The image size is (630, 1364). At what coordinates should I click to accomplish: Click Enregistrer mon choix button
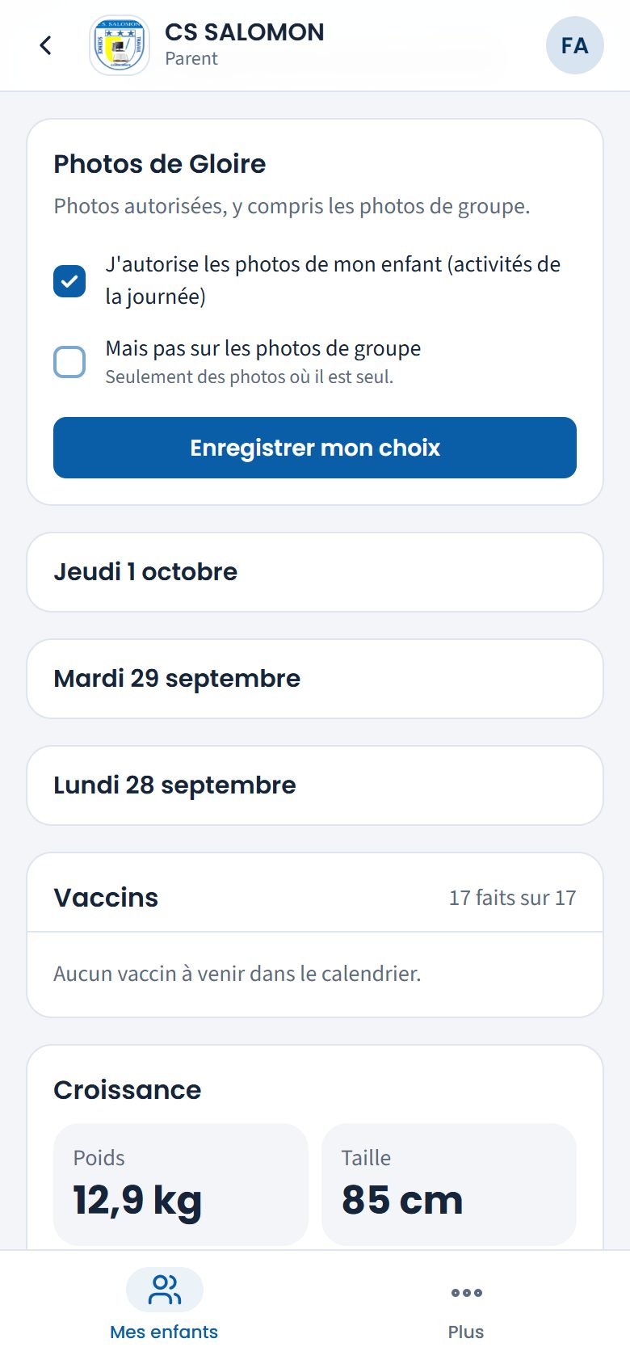coord(315,448)
